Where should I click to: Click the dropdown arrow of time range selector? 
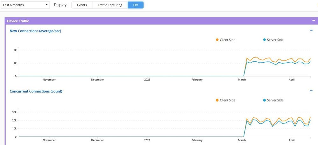[47, 5]
